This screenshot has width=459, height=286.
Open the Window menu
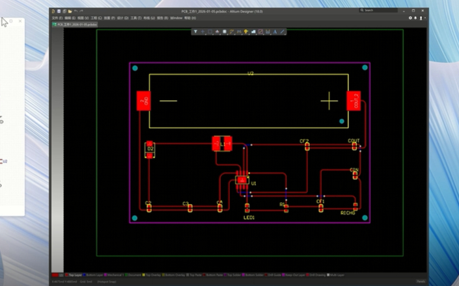coord(176,18)
